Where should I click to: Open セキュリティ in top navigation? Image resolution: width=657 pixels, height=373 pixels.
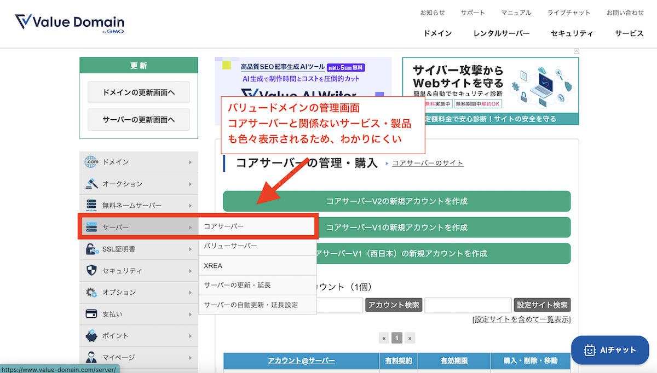[572, 33]
